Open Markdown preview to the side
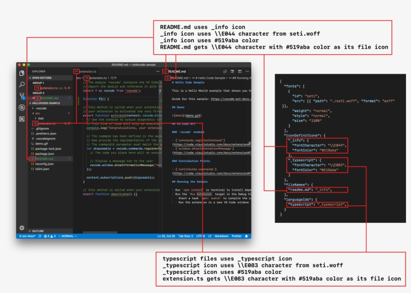The height and width of the screenshot is (293, 411). pos(232,71)
